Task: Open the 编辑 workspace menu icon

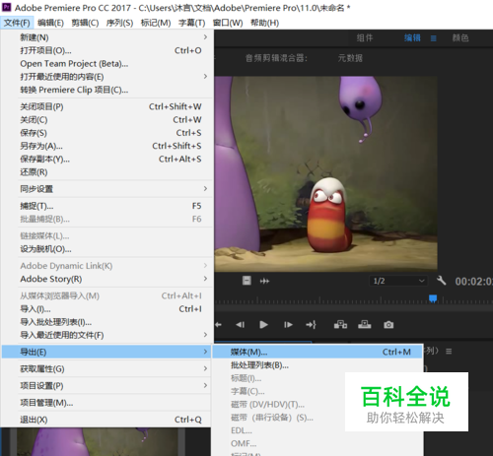Action: click(x=434, y=38)
